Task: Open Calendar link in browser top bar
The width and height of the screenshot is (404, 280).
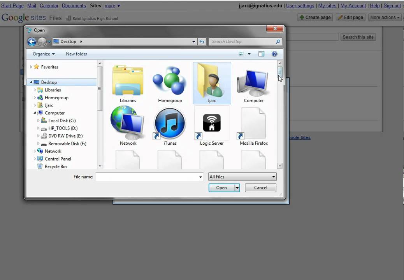Action: (49, 6)
